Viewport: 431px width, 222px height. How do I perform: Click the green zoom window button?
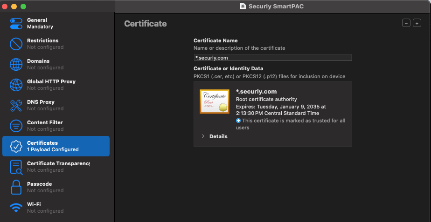(23, 7)
